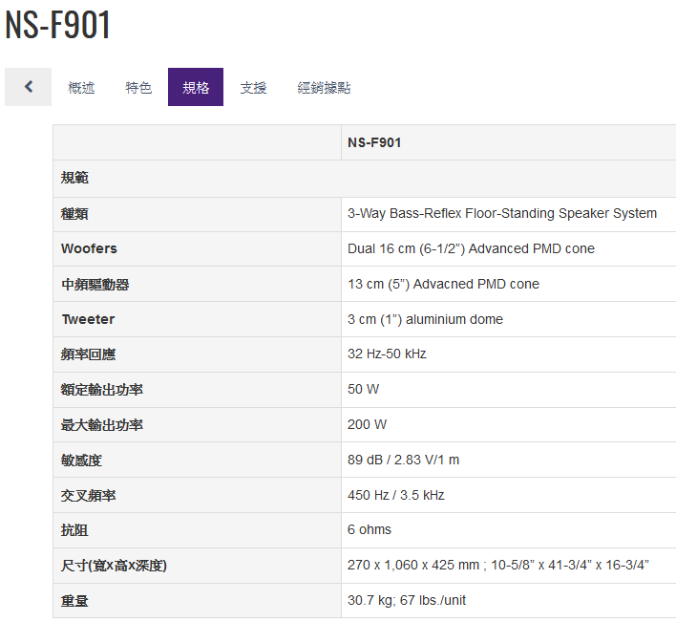Screen dimensions: 676x622
Task: Click the 30.7 kg; 67 lbs./unit value
Action: pyautogui.click(x=407, y=601)
